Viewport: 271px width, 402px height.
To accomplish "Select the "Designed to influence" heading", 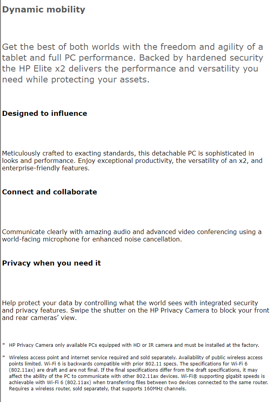I will 45,114.
